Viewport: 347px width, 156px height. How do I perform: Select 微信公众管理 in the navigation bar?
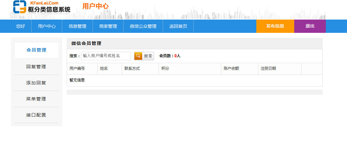click(143, 26)
